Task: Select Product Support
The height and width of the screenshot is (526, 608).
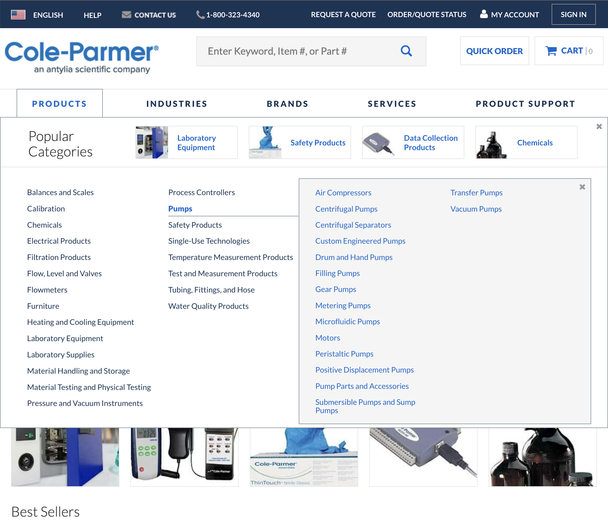Action: 525,103
